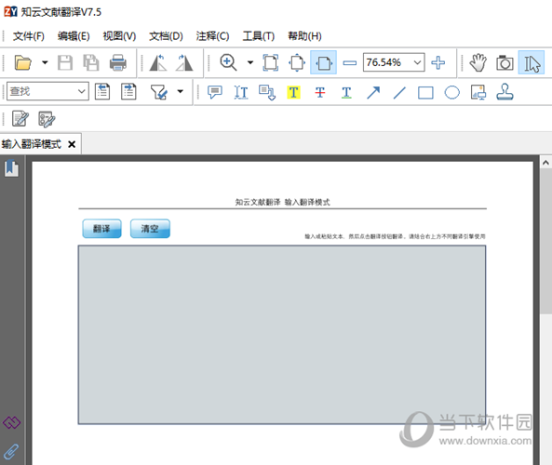Select the Stamp tool
The width and height of the screenshot is (552, 465).
[x=505, y=92]
